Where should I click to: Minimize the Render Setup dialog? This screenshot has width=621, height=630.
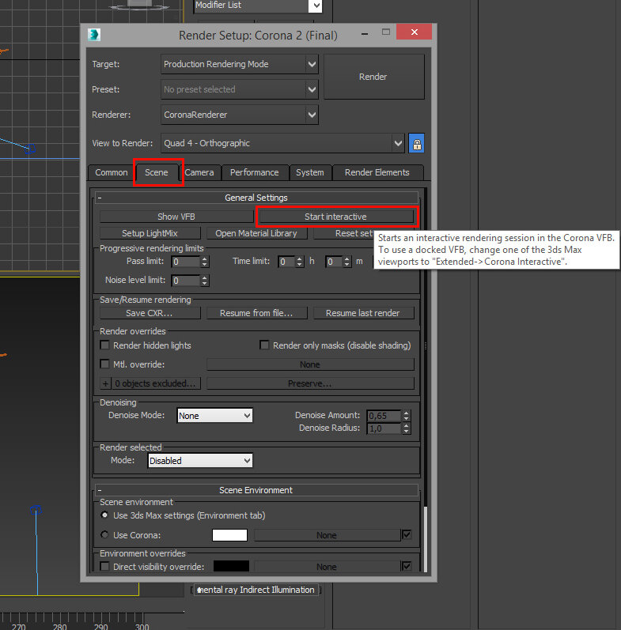[x=365, y=34]
